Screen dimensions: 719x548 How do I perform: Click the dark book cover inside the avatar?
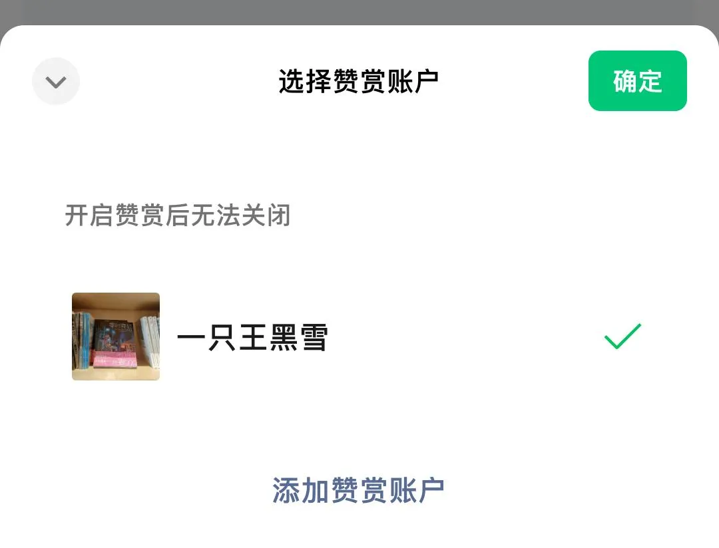click(x=113, y=336)
